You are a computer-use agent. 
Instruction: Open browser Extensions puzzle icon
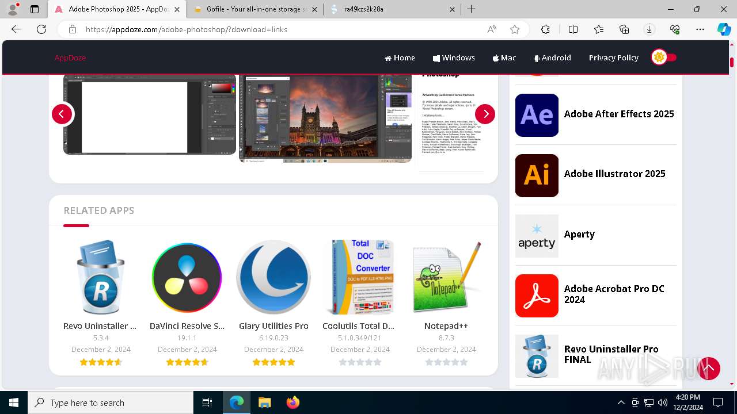point(545,29)
